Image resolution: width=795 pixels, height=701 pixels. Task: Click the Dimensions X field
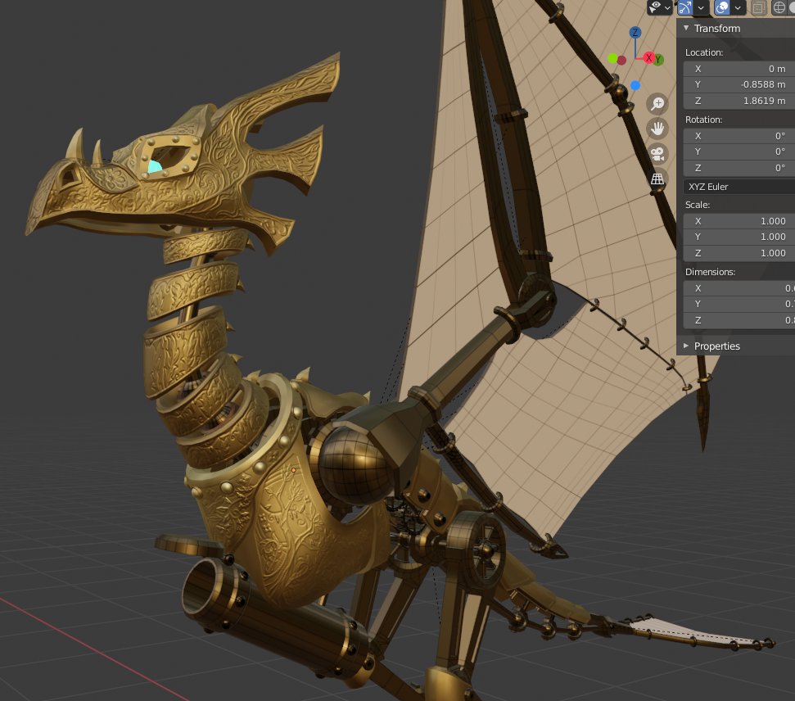point(739,287)
